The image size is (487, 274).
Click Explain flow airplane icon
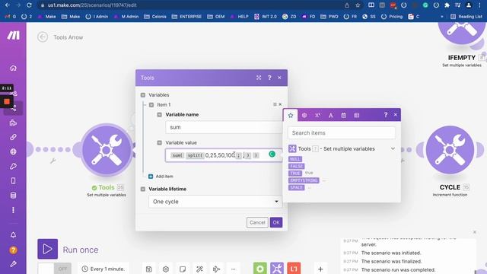click(x=216, y=269)
